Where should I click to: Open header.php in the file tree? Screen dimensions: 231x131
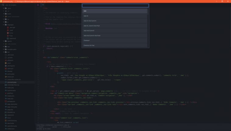pyautogui.click(x=11, y=96)
